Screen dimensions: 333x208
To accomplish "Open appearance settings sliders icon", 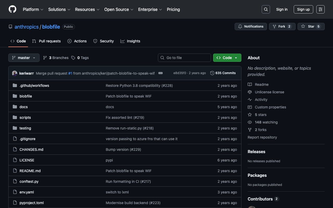I will click(x=320, y=9).
